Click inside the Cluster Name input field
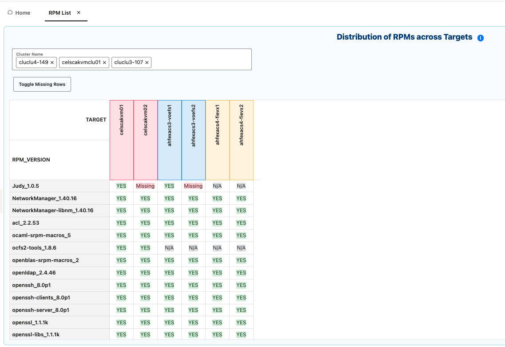The width and height of the screenshot is (505, 347). (x=200, y=62)
